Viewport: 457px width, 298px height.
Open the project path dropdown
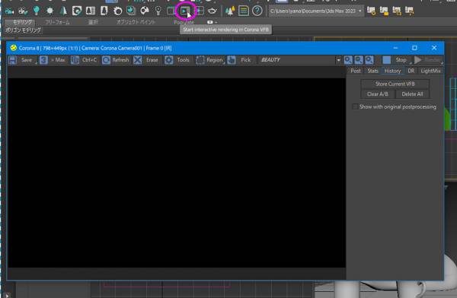click(x=360, y=11)
